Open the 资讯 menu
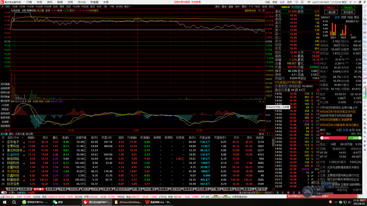Screen dimensions: 367x206 [50, 2]
